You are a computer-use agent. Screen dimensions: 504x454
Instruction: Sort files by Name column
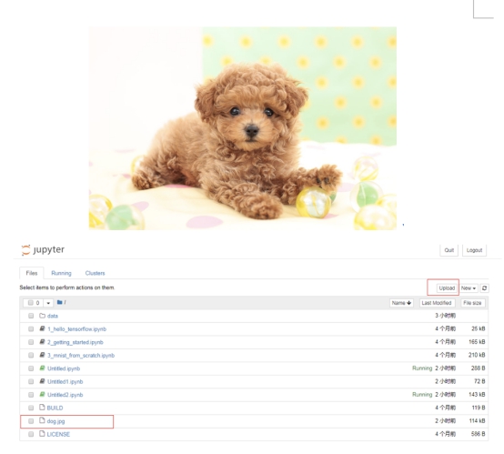(401, 303)
